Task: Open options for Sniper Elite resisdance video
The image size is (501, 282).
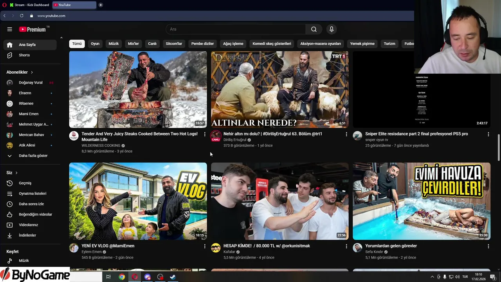Action: pyautogui.click(x=488, y=134)
